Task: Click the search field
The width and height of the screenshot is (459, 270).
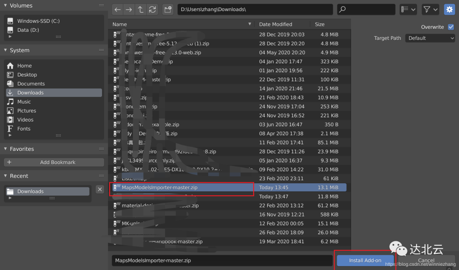Action: [366, 9]
